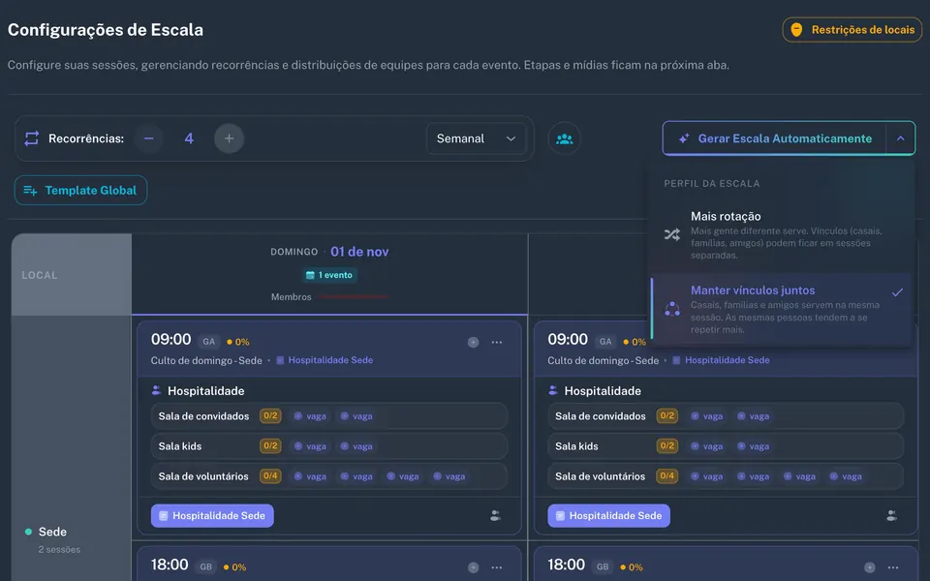Viewport: 930px width, 581px height.
Task: Click the Membros progress bar
Action: point(352,297)
